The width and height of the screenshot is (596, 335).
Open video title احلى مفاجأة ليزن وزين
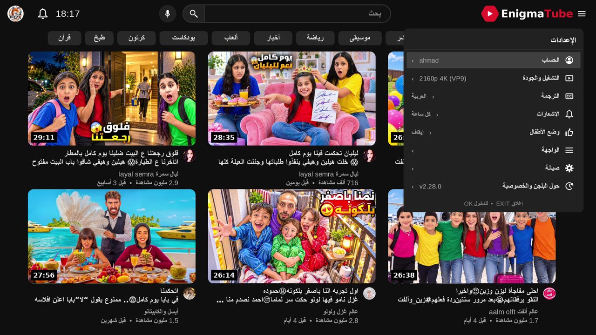(468, 295)
